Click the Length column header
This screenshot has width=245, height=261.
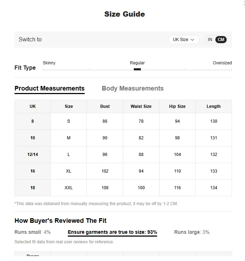pos(214,106)
